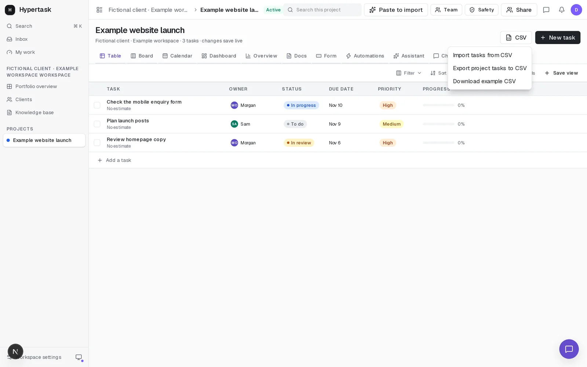Open the Share button
The height and width of the screenshot is (367, 587).
click(x=519, y=10)
